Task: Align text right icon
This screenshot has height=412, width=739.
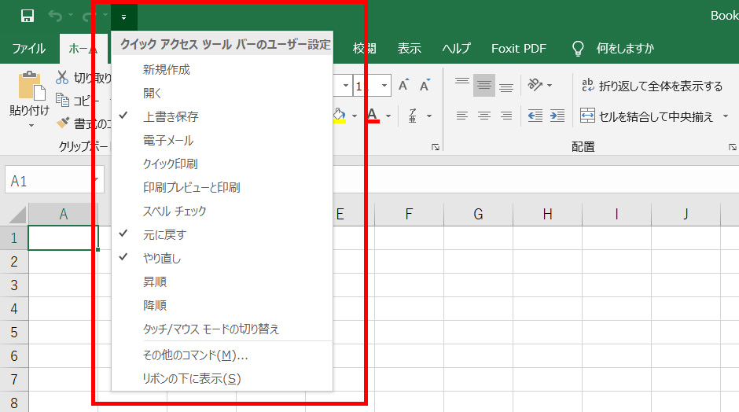Action: (x=506, y=116)
